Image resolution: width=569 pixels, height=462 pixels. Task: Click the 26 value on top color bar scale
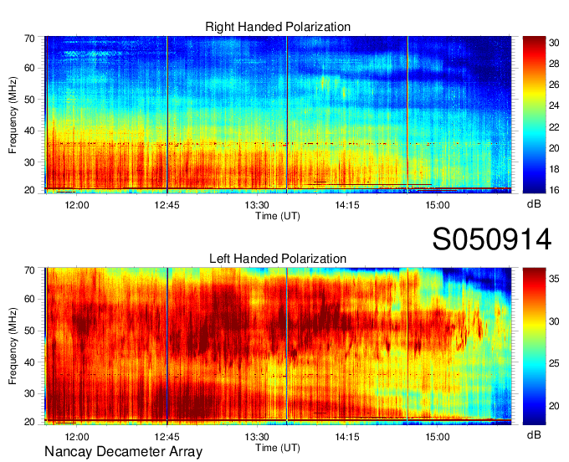point(554,85)
